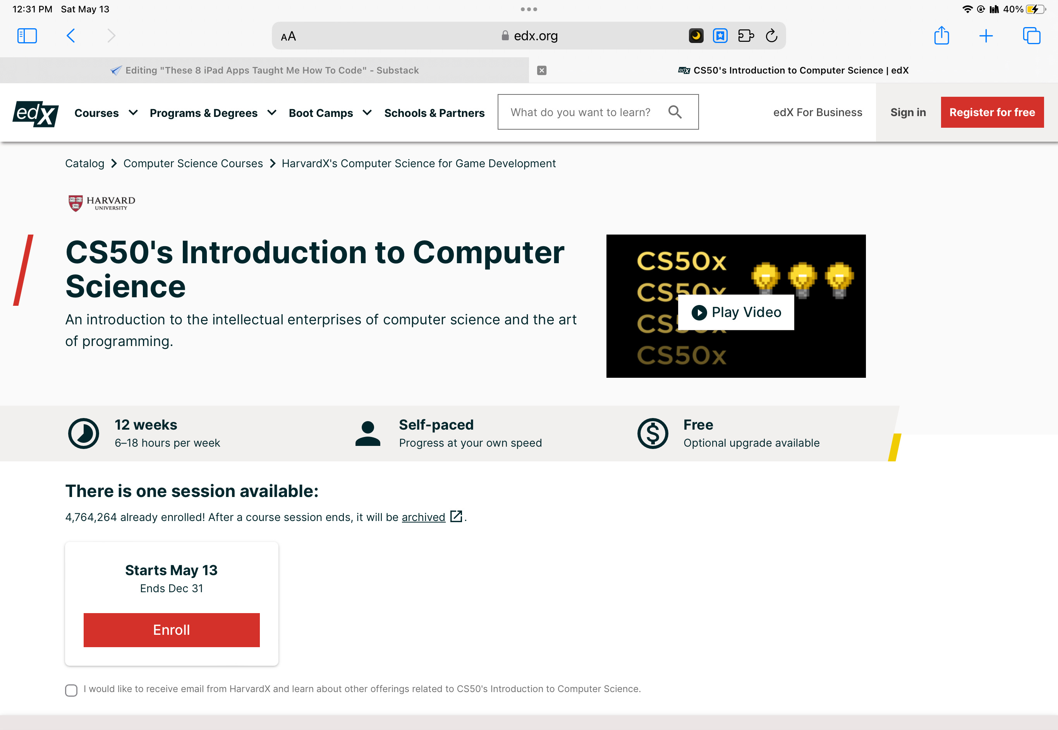Click the "Optional upgrade available" text

click(751, 443)
